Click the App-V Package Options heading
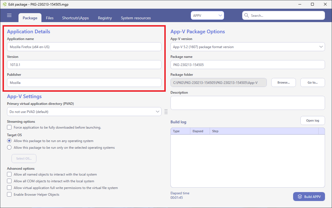This screenshot has height=208, width=332. pos(198,32)
